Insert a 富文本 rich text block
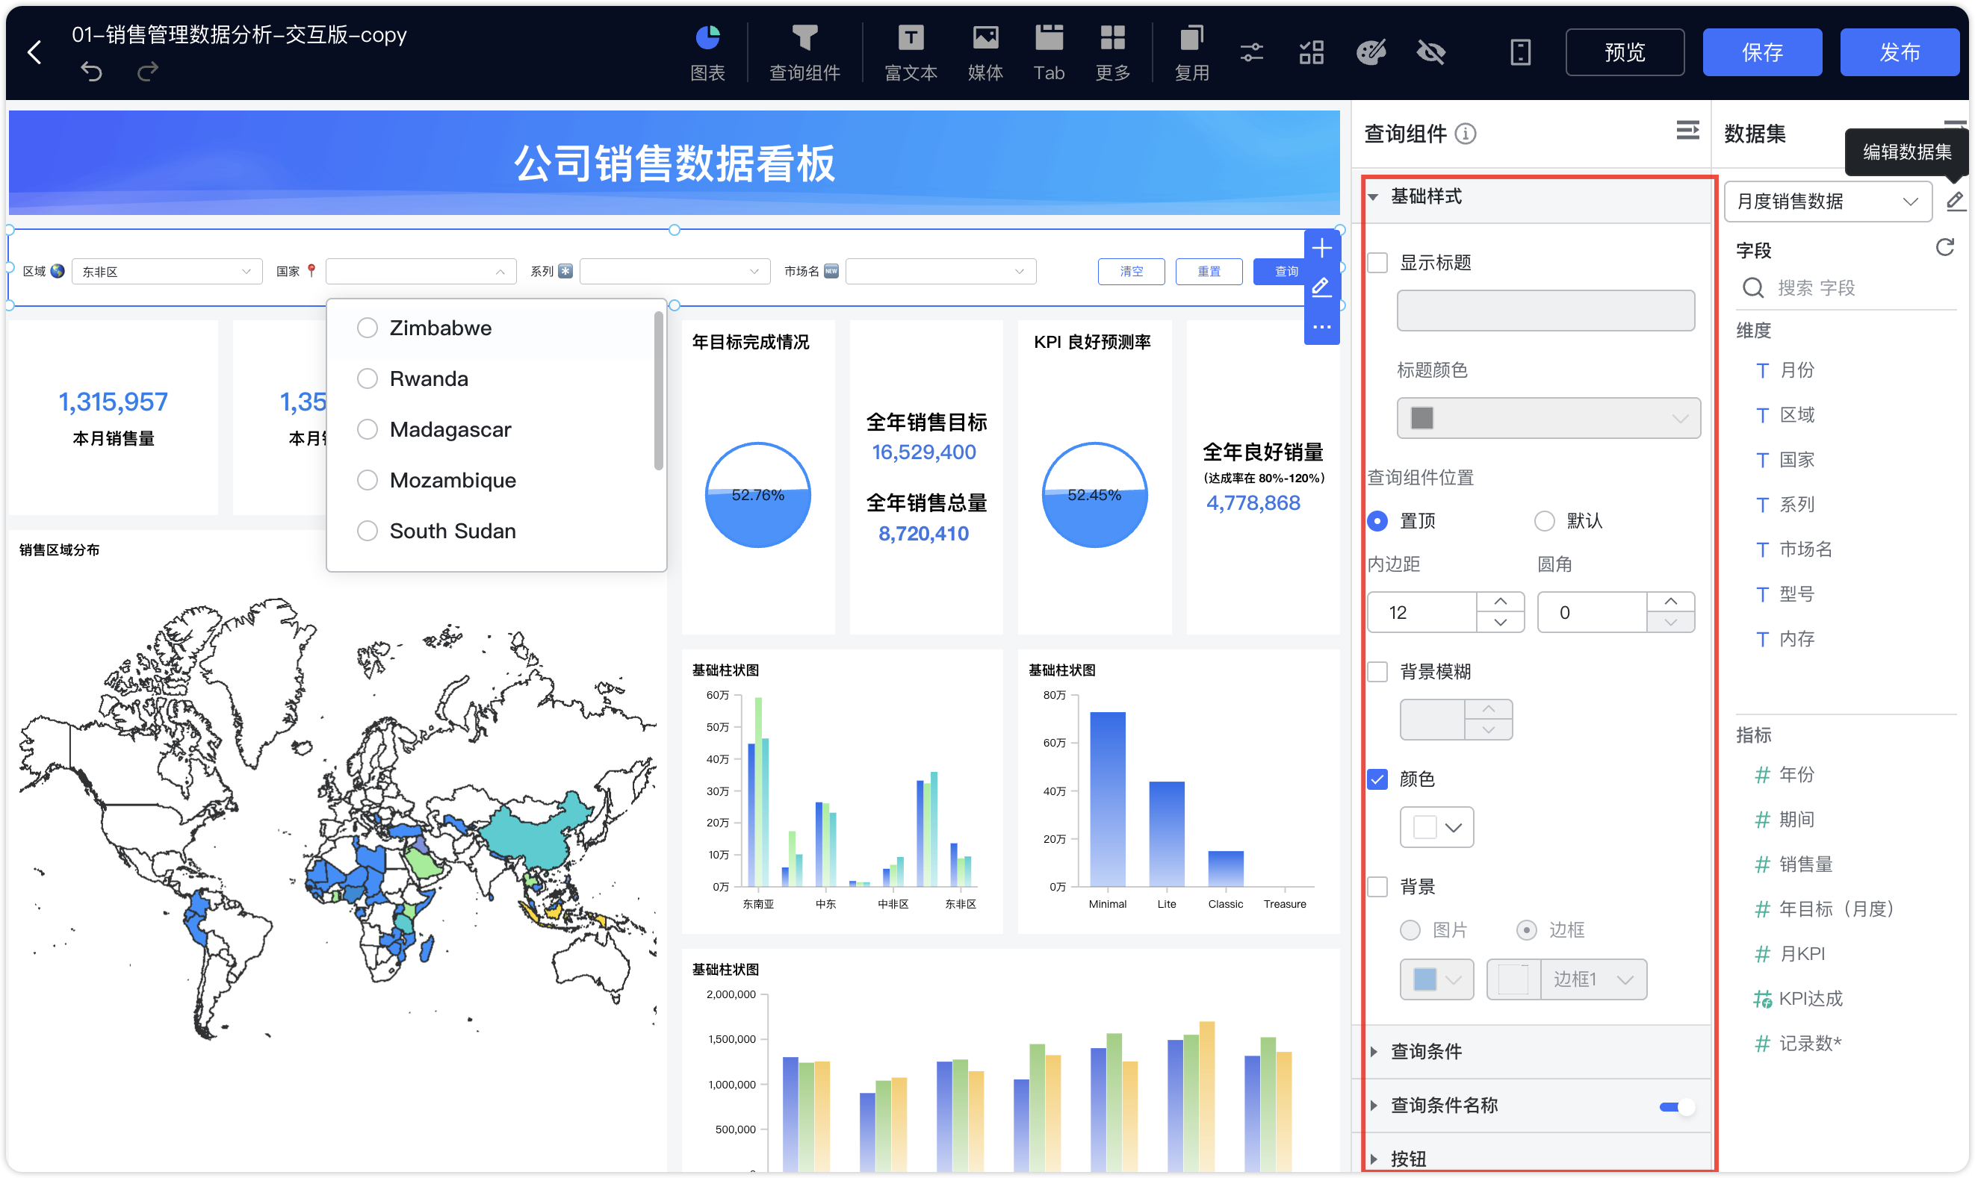The image size is (1975, 1178). pos(910,52)
